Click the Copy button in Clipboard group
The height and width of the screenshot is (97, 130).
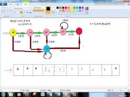[9, 11]
